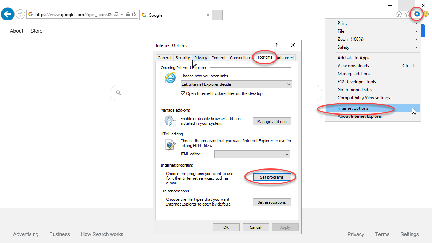The height and width of the screenshot is (243, 432).
Task: Open a new blank tab
Action: (x=217, y=15)
